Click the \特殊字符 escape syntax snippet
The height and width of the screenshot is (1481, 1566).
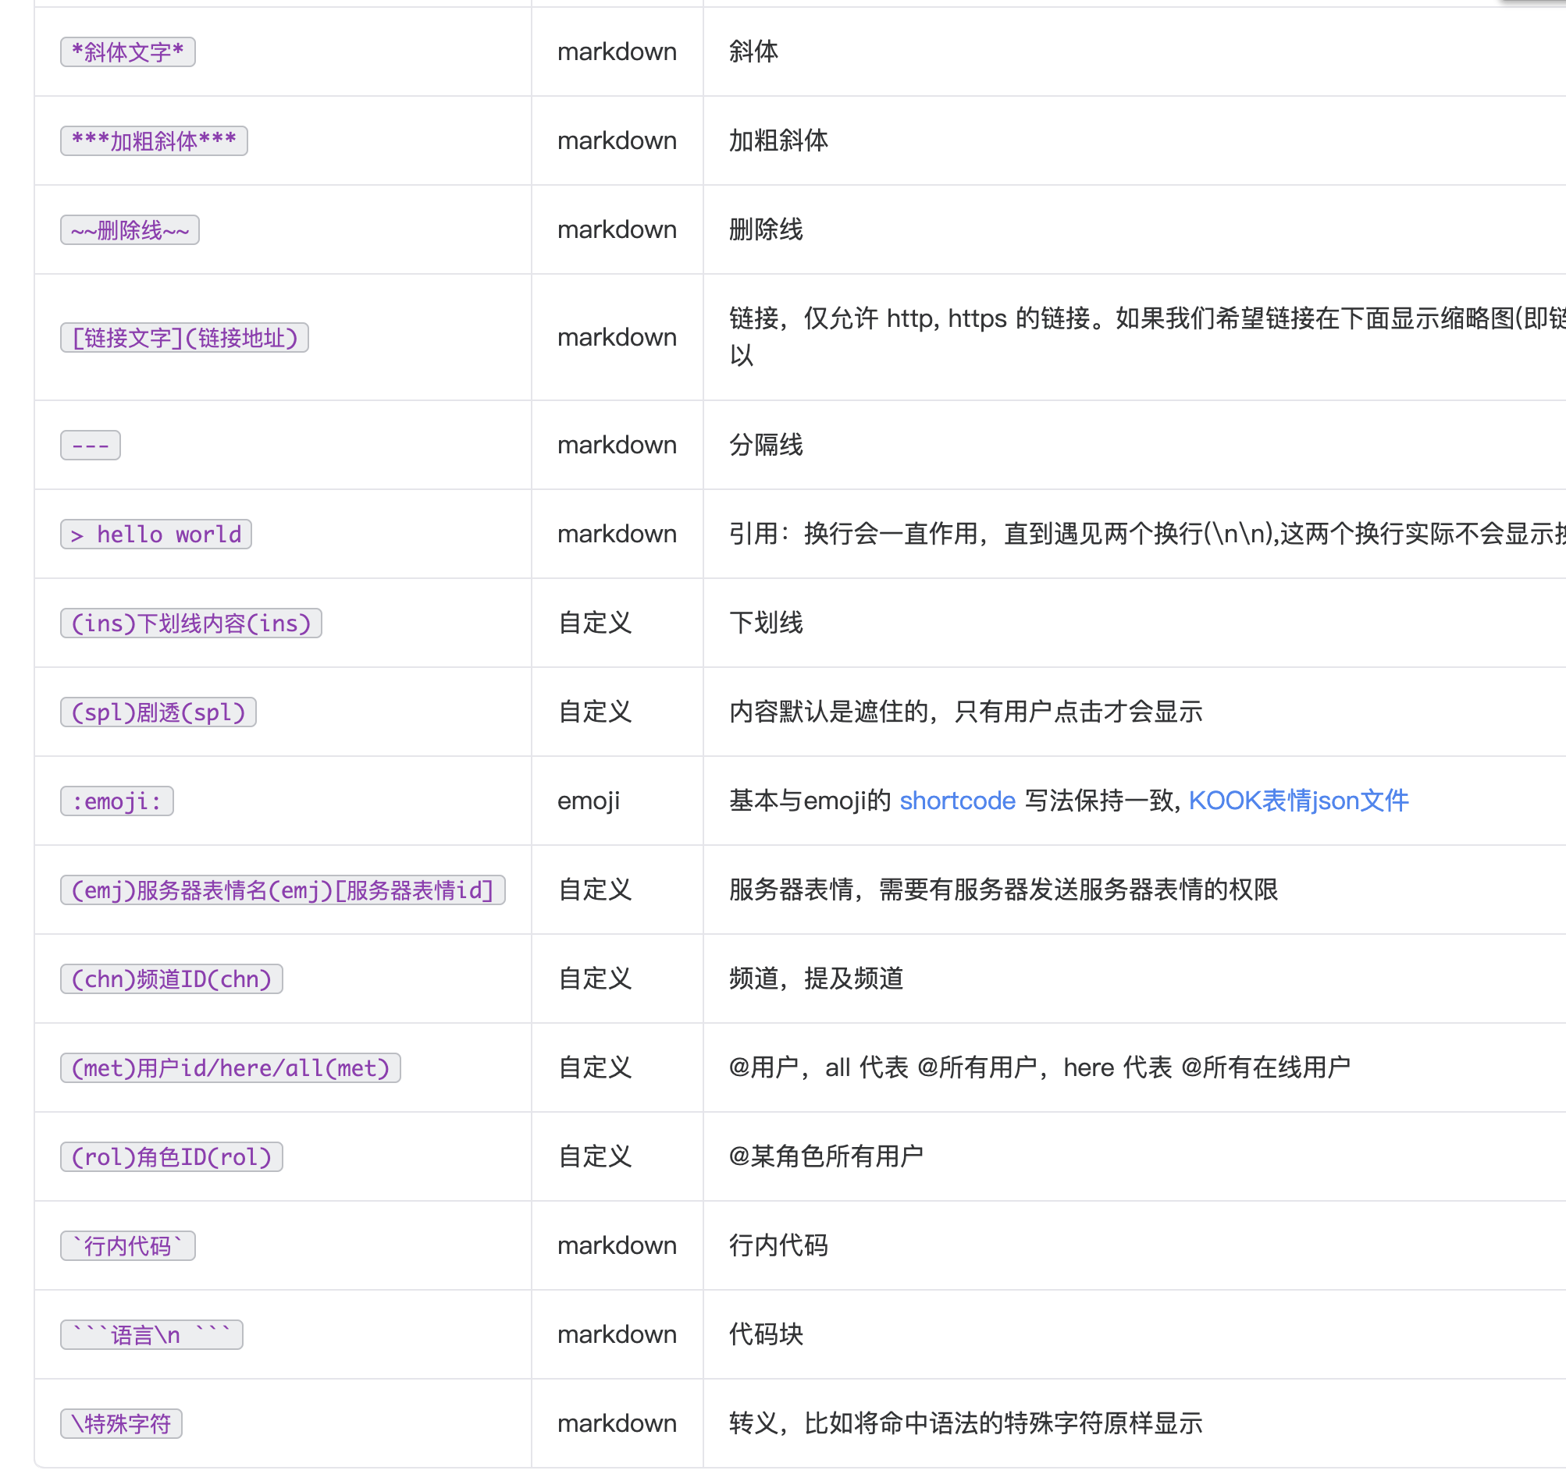coord(121,1423)
